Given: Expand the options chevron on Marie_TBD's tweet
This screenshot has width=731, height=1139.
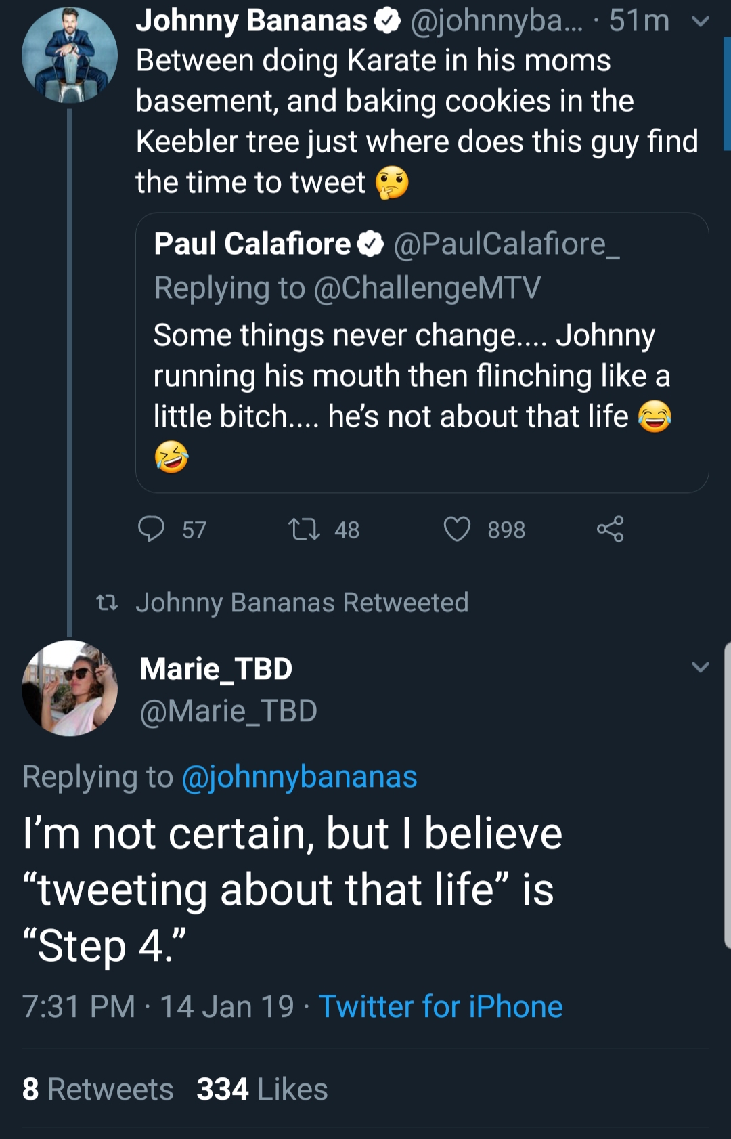Looking at the screenshot, I should tap(701, 667).
